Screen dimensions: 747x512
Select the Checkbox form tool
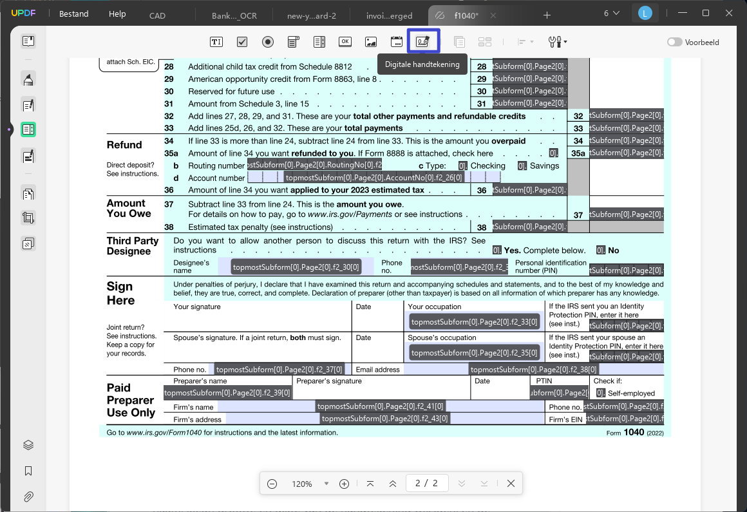click(242, 42)
